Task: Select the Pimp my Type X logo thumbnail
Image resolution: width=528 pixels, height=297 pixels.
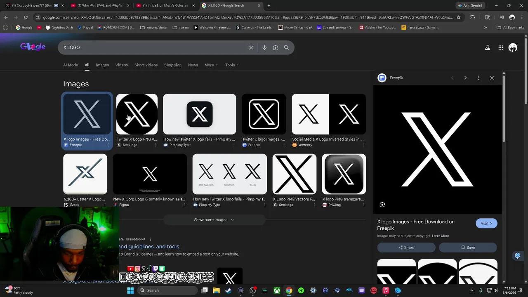Action: click(x=200, y=114)
